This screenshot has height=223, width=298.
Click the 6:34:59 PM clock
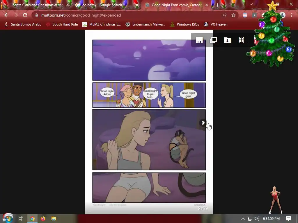pos(271,219)
